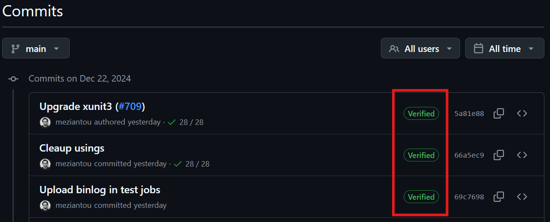
Task: Click the green checkmark on Upgrade xunit3
Action: click(x=172, y=122)
